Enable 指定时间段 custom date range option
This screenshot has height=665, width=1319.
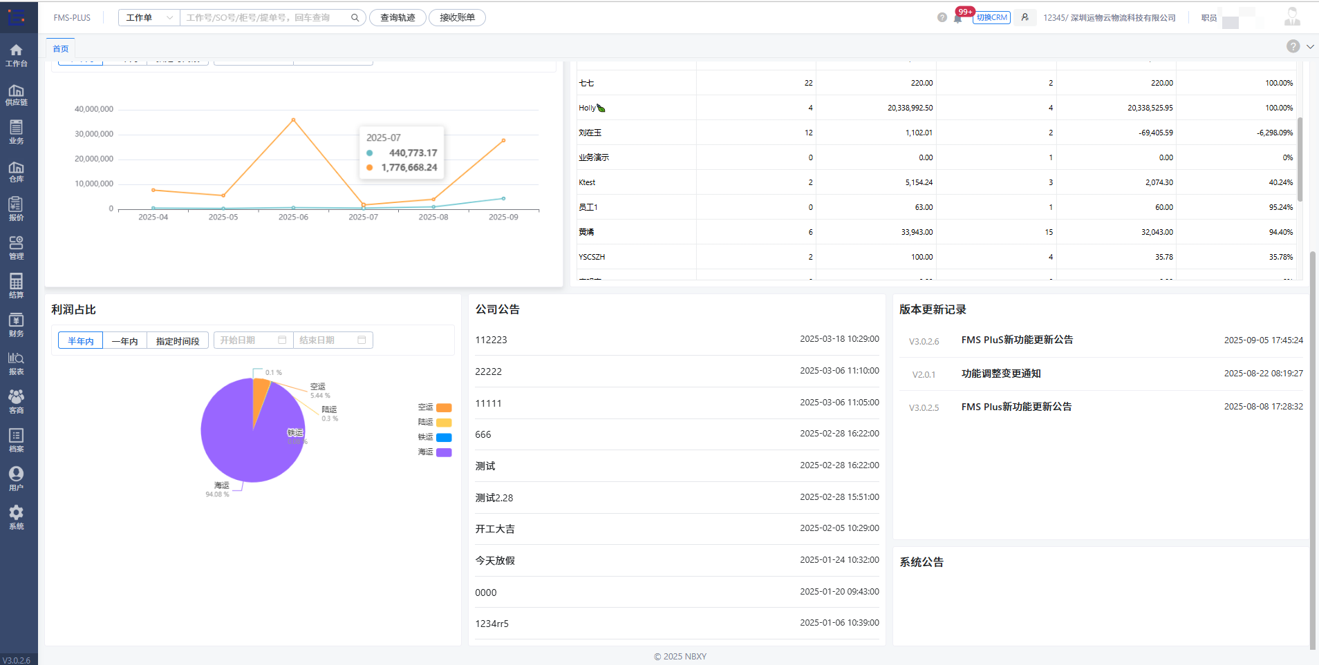coord(178,340)
